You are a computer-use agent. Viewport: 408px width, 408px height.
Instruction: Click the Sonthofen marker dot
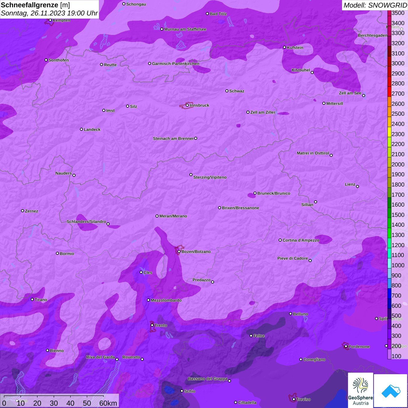(46, 60)
